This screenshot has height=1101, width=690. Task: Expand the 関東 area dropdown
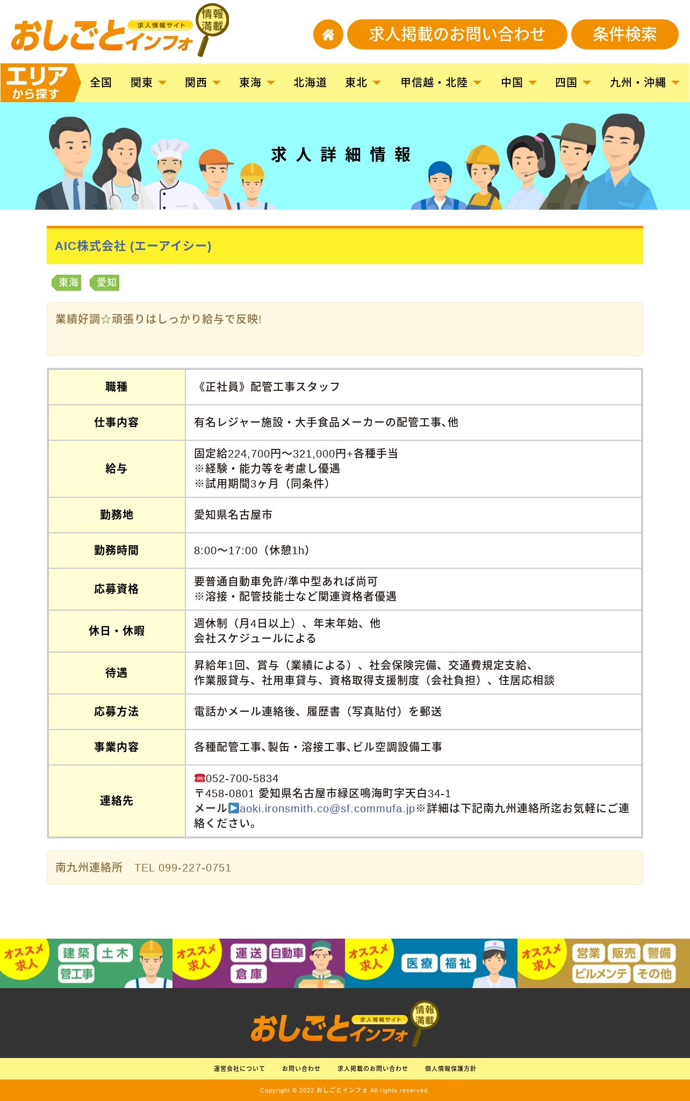(148, 82)
